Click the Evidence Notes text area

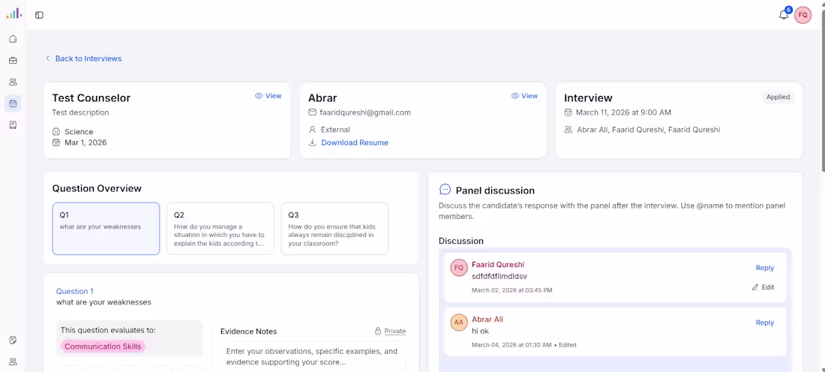point(313,356)
